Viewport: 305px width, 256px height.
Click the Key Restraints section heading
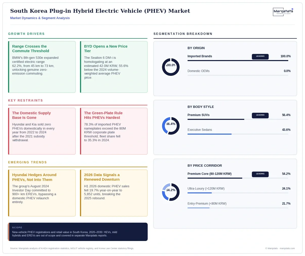(x=26, y=101)
